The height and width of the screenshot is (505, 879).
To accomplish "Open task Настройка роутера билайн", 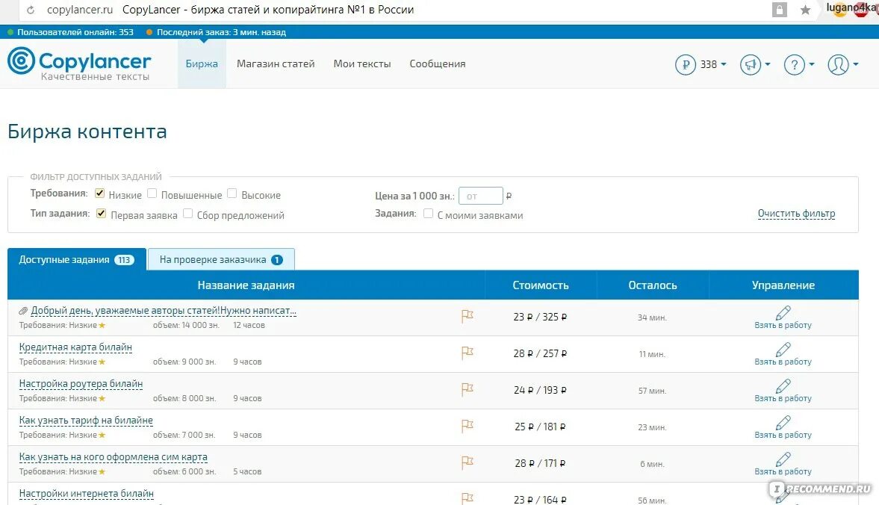I will point(81,384).
